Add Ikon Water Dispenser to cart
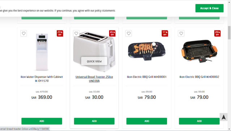This screenshot has width=231, height=131. [x=42, y=121]
